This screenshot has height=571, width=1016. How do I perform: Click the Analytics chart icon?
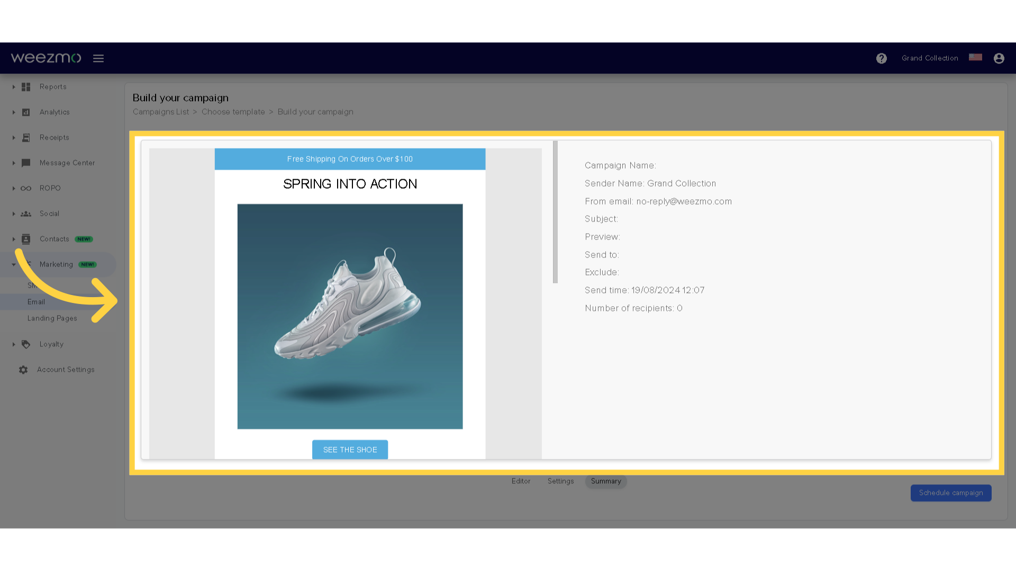[x=26, y=112]
